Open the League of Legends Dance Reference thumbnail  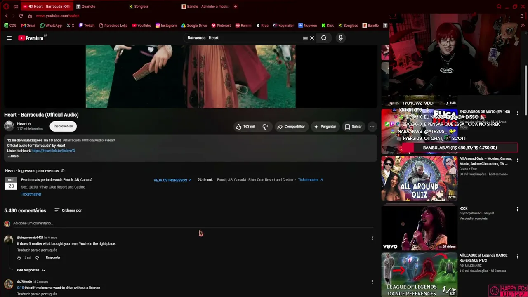pyautogui.click(x=420, y=275)
